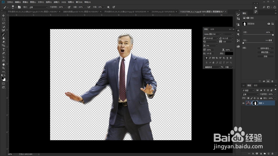Switch to 放射光背景.psd document tab

point(81,12)
